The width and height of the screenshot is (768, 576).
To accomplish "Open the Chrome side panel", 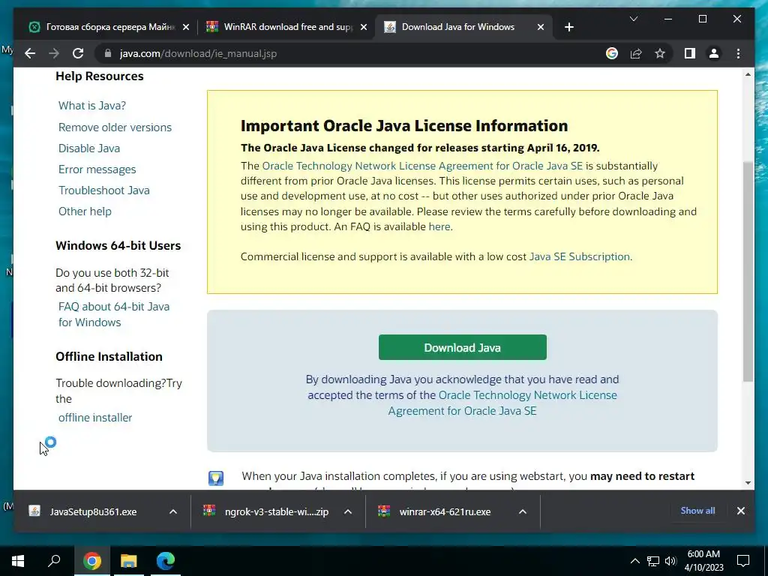I will pyautogui.click(x=690, y=53).
